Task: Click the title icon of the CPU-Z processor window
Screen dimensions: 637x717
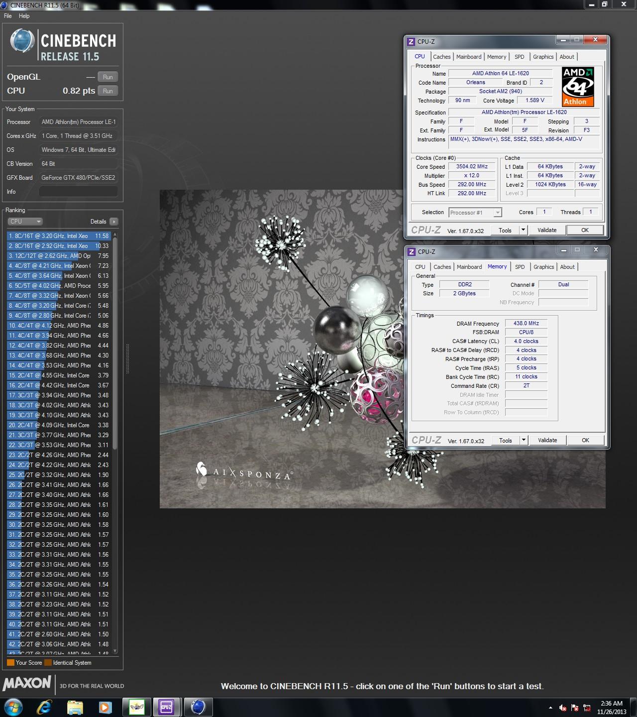Action: [411, 42]
